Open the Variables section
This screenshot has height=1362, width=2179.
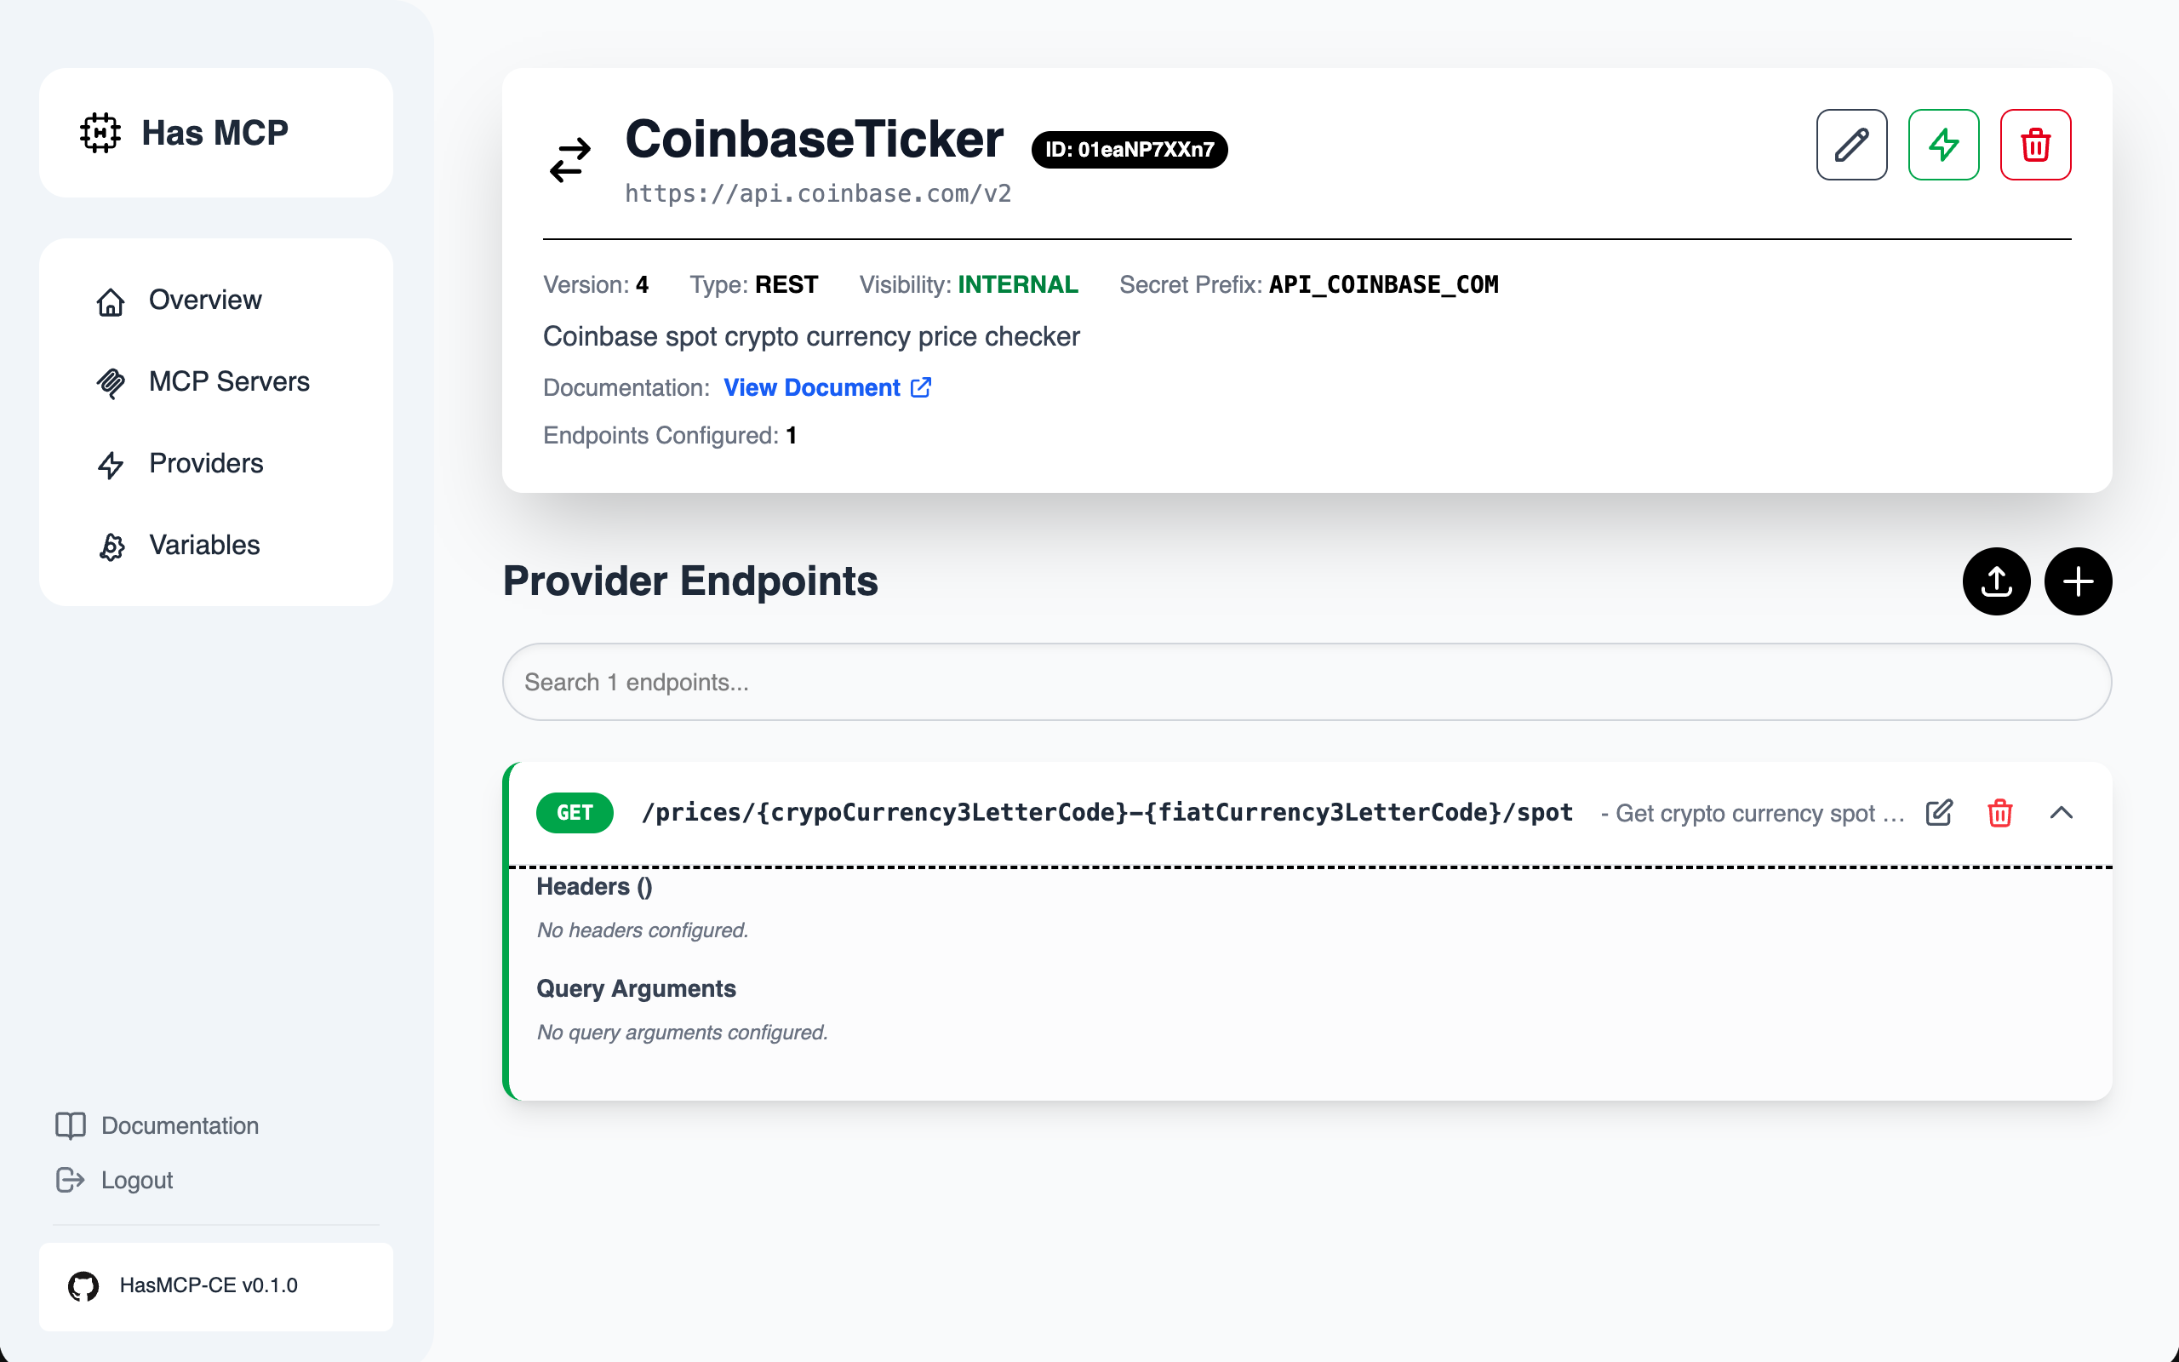pos(204,545)
